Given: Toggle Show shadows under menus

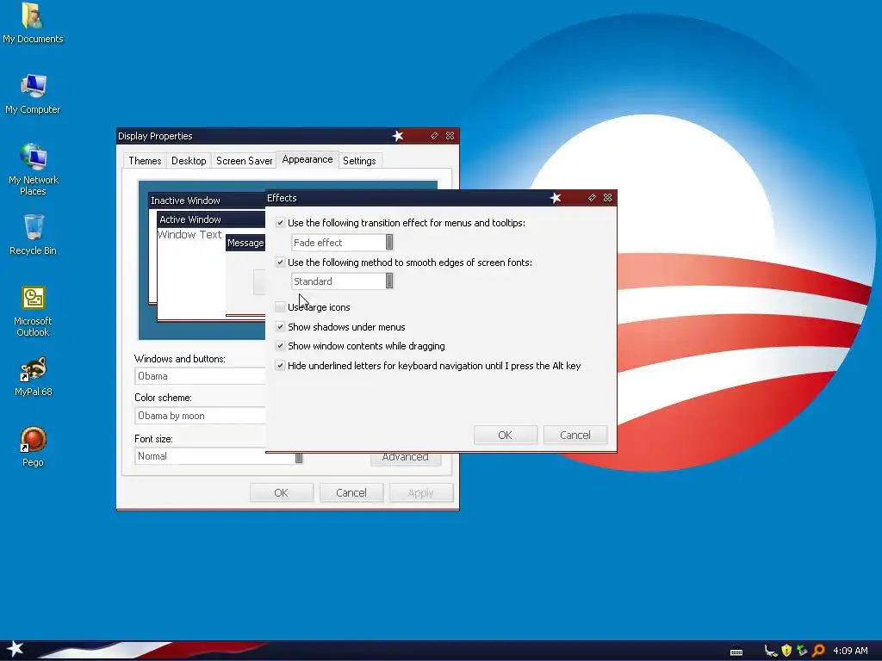Looking at the screenshot, I should click(x=280, y=326).
